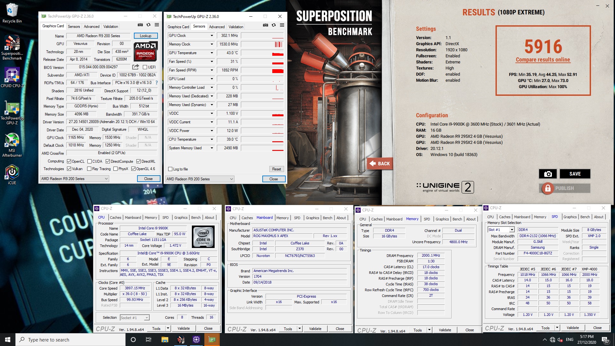Toggle the OpenCL checkbox

[x=69, y=161]
